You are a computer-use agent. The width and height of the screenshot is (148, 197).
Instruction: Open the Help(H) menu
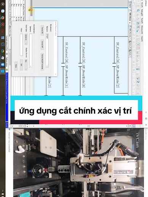point(142,39)
